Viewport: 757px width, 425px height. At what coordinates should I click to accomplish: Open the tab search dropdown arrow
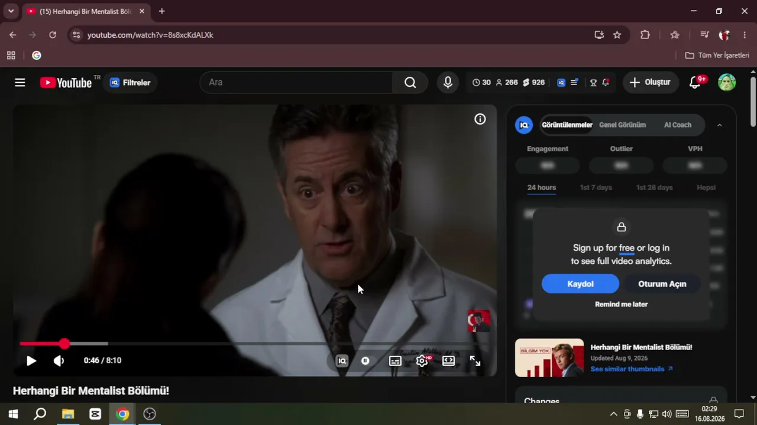click(x=11, y=11)
